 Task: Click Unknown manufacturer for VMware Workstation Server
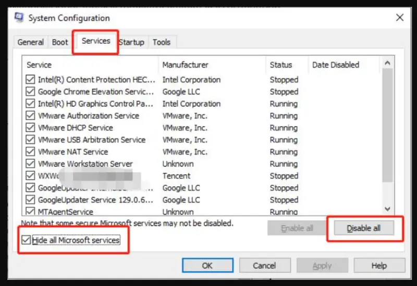(178, 164)
